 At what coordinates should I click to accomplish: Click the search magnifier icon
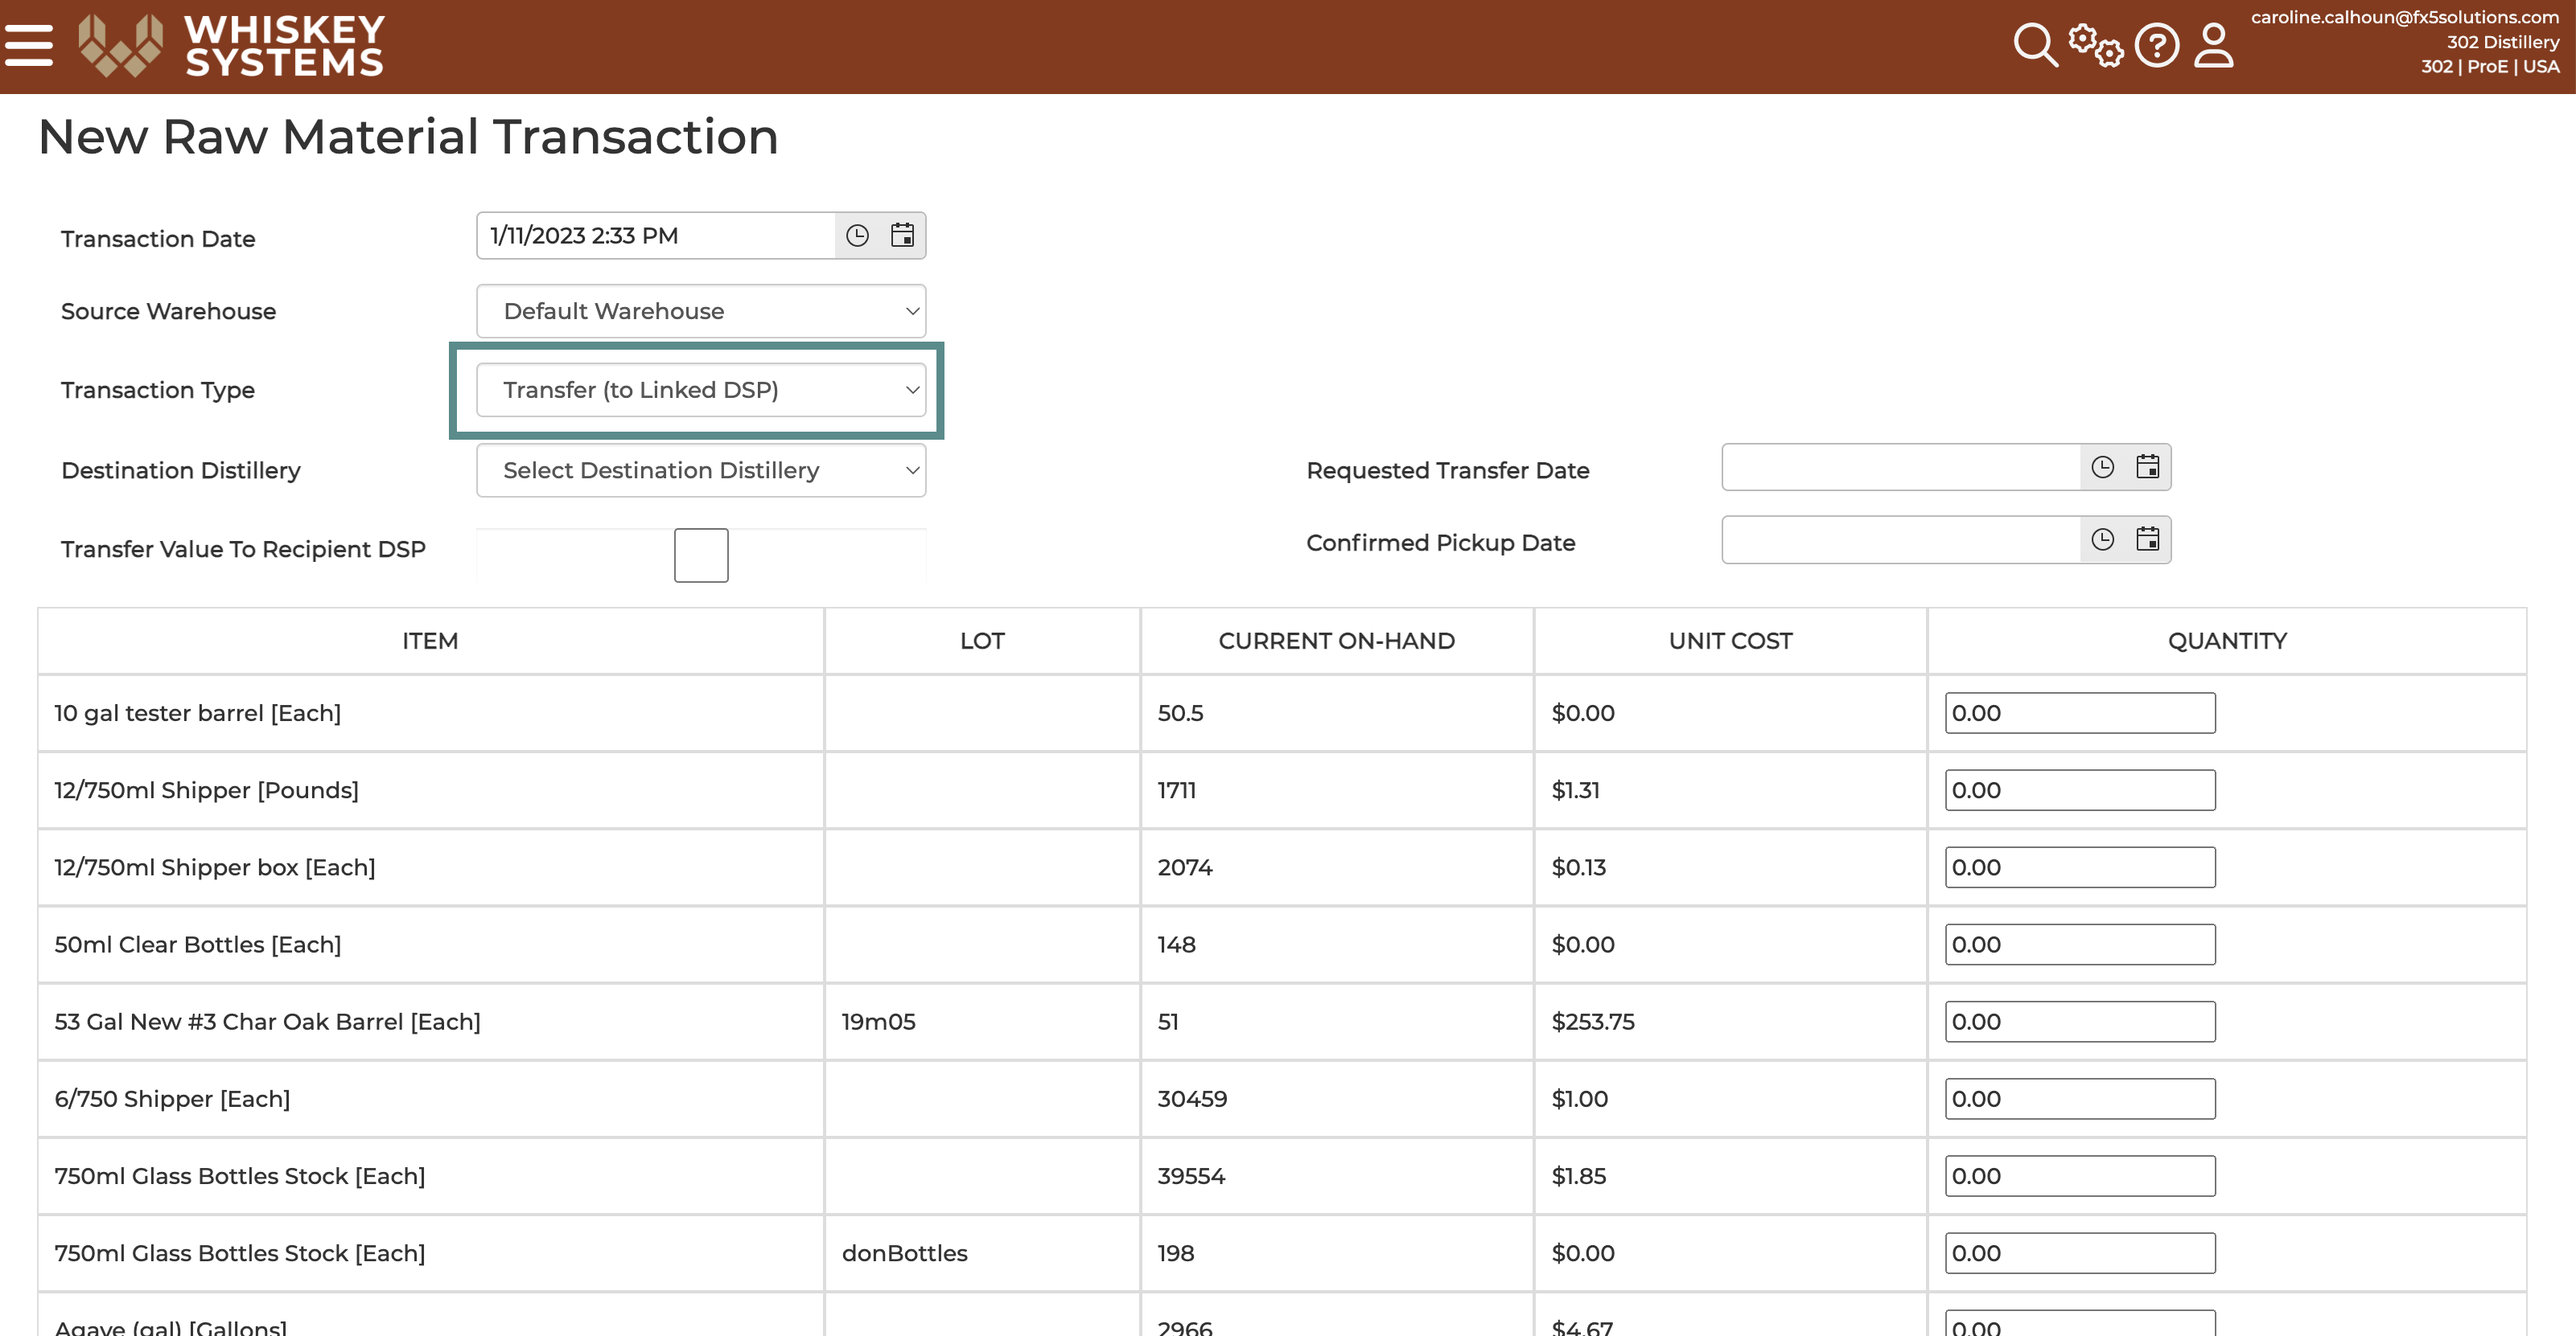point(2035,45)
